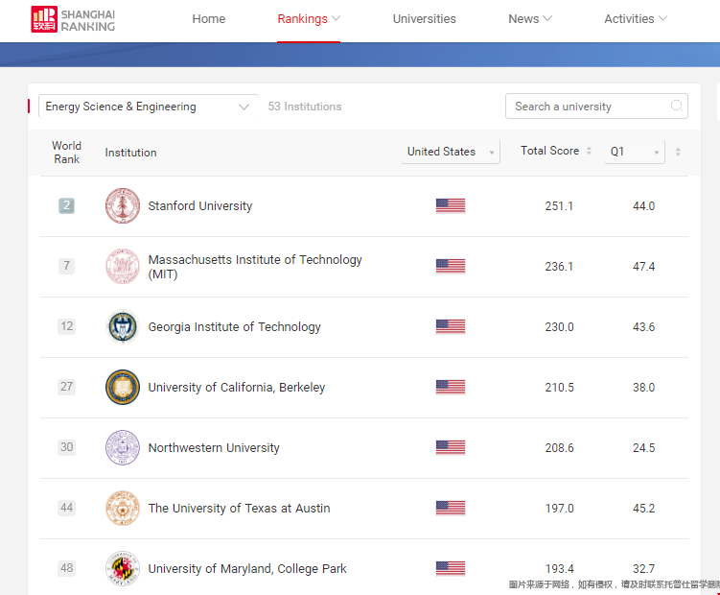Click Northwestern's rank badge 30
This screenshot has height=595, width=720.
click(x=66, y=447)
